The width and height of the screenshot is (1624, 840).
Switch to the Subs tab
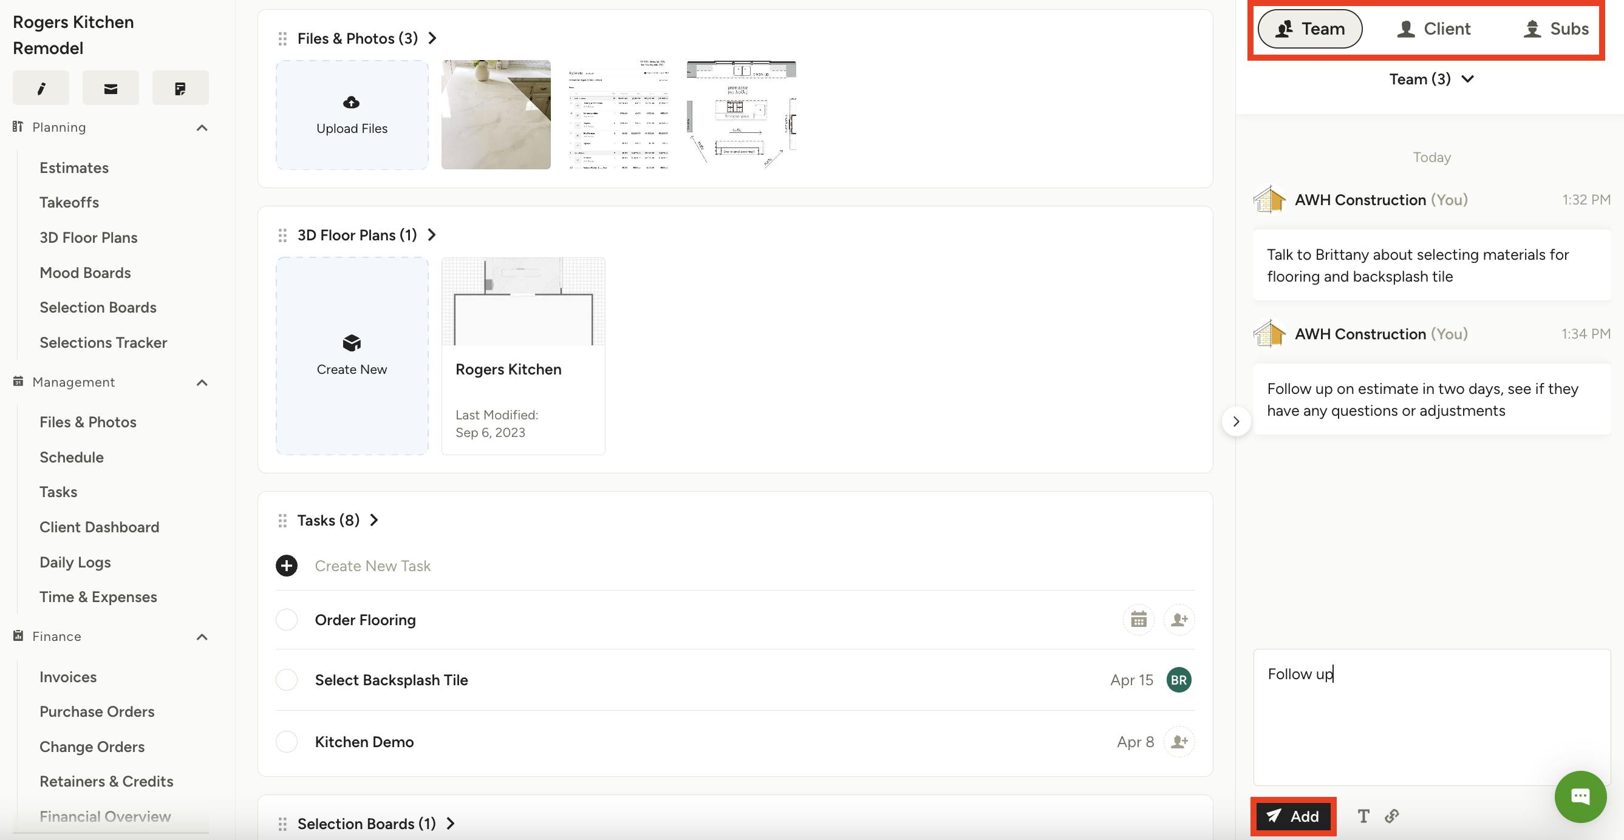[x=1555, y=29]
